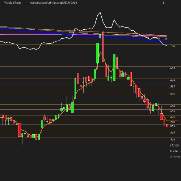Viewport: 181px width, 181px height.
Task: Click the 587 price level label
Action: (x=173, y=87)
